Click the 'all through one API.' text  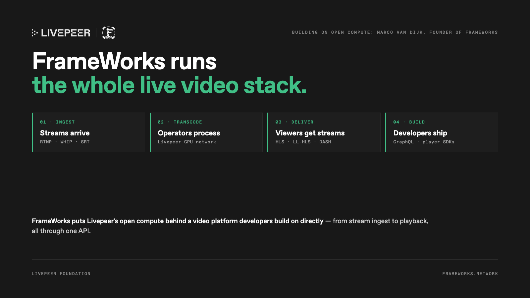61,231
